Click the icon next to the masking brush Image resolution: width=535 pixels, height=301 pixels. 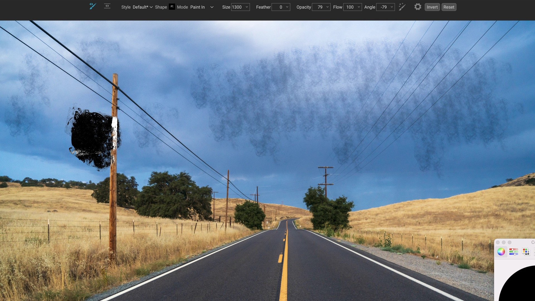[x=107, y=6]
